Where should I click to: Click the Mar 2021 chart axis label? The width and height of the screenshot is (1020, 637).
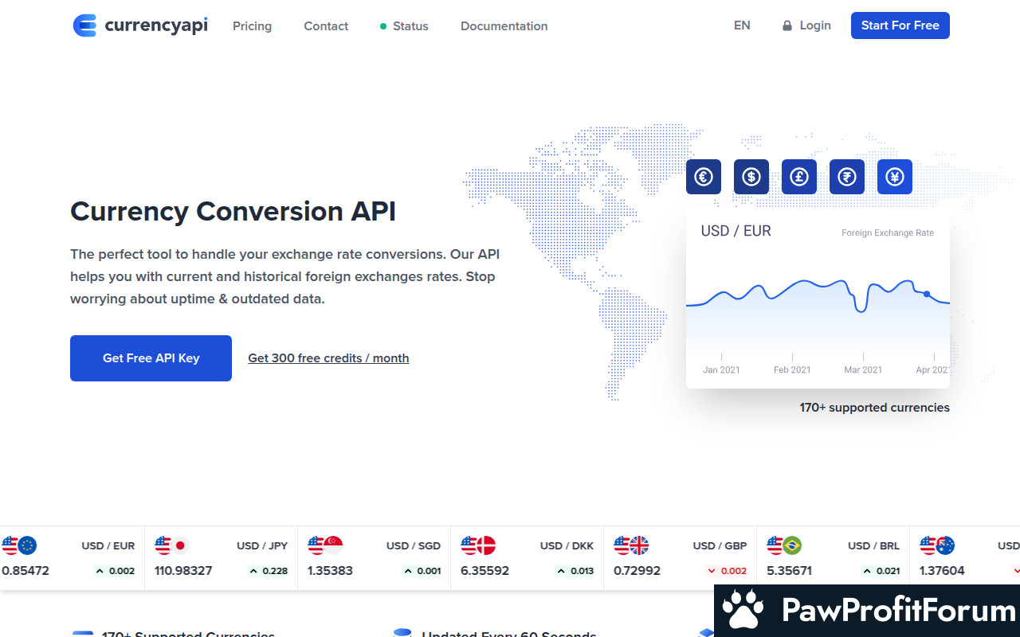click(x=863, y=369)
